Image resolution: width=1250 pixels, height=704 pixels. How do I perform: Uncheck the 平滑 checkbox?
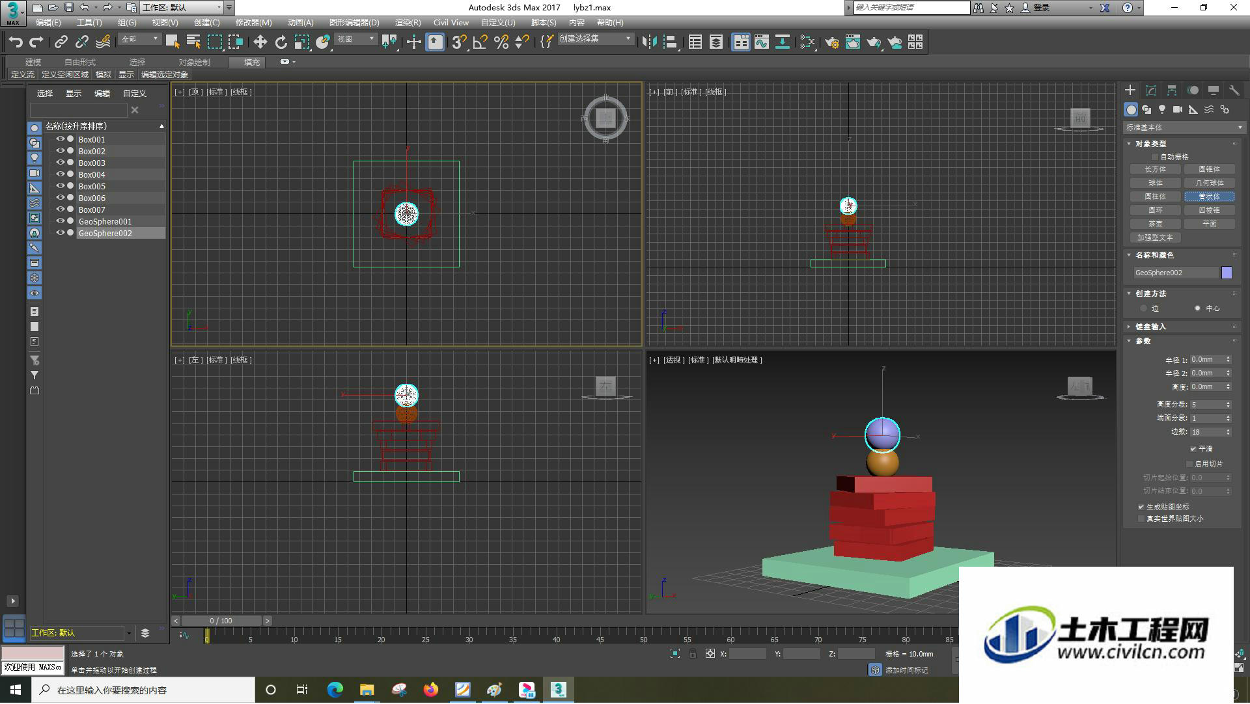point(1193,449)
